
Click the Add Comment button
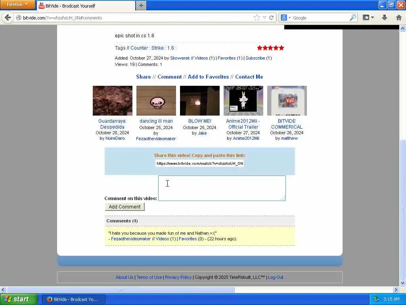coord(124,207)
